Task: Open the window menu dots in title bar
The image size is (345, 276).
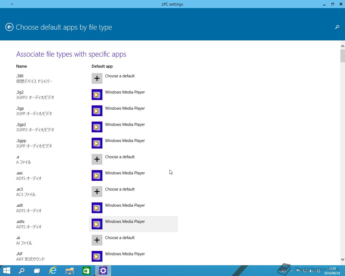Action: click(12, 4)
